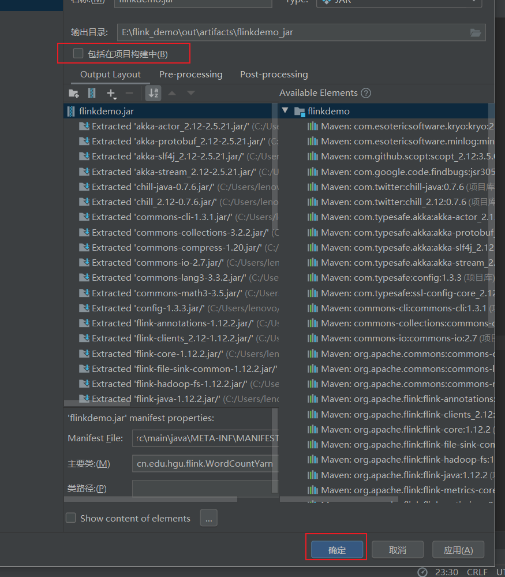
Task: Click the ellipsis button beside Show content
Action: click(x=208, y=518)
